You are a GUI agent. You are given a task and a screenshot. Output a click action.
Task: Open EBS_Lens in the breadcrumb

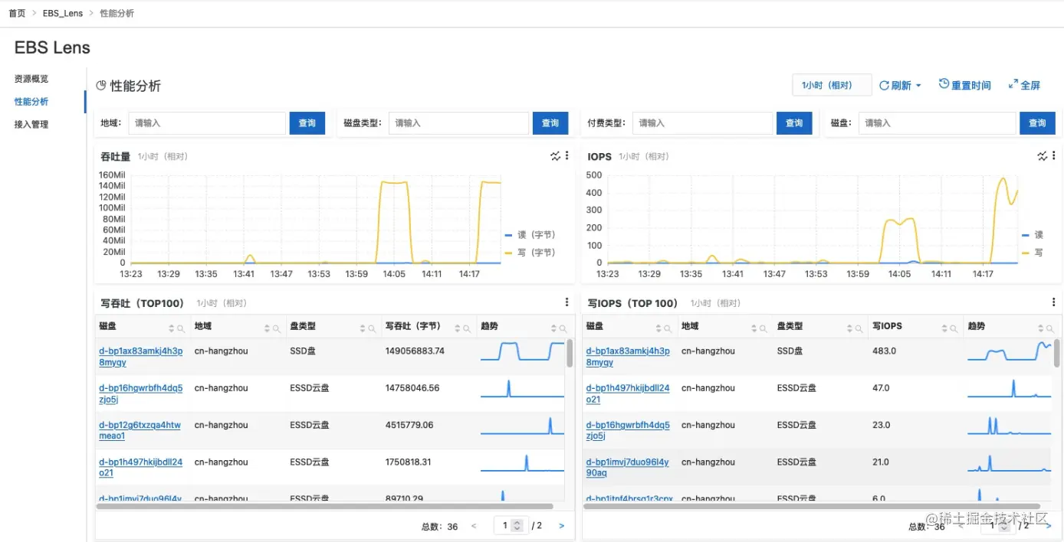pyautogui.click(x=63, y=13)
